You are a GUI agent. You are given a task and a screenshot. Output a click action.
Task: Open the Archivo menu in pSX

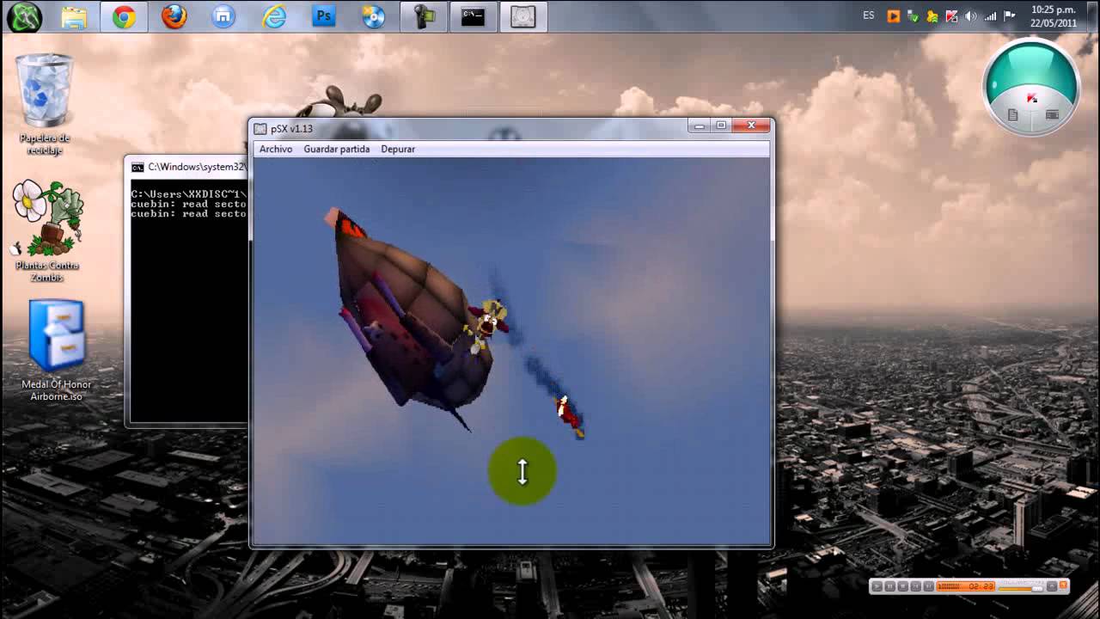[276, 149]
